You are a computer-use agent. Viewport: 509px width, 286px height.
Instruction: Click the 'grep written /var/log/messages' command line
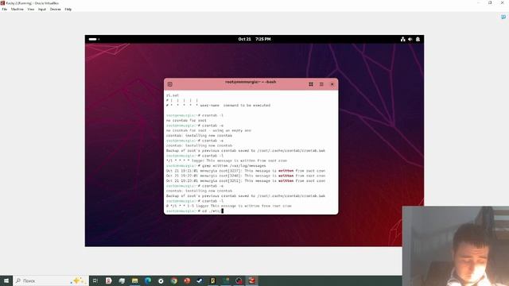216,166
